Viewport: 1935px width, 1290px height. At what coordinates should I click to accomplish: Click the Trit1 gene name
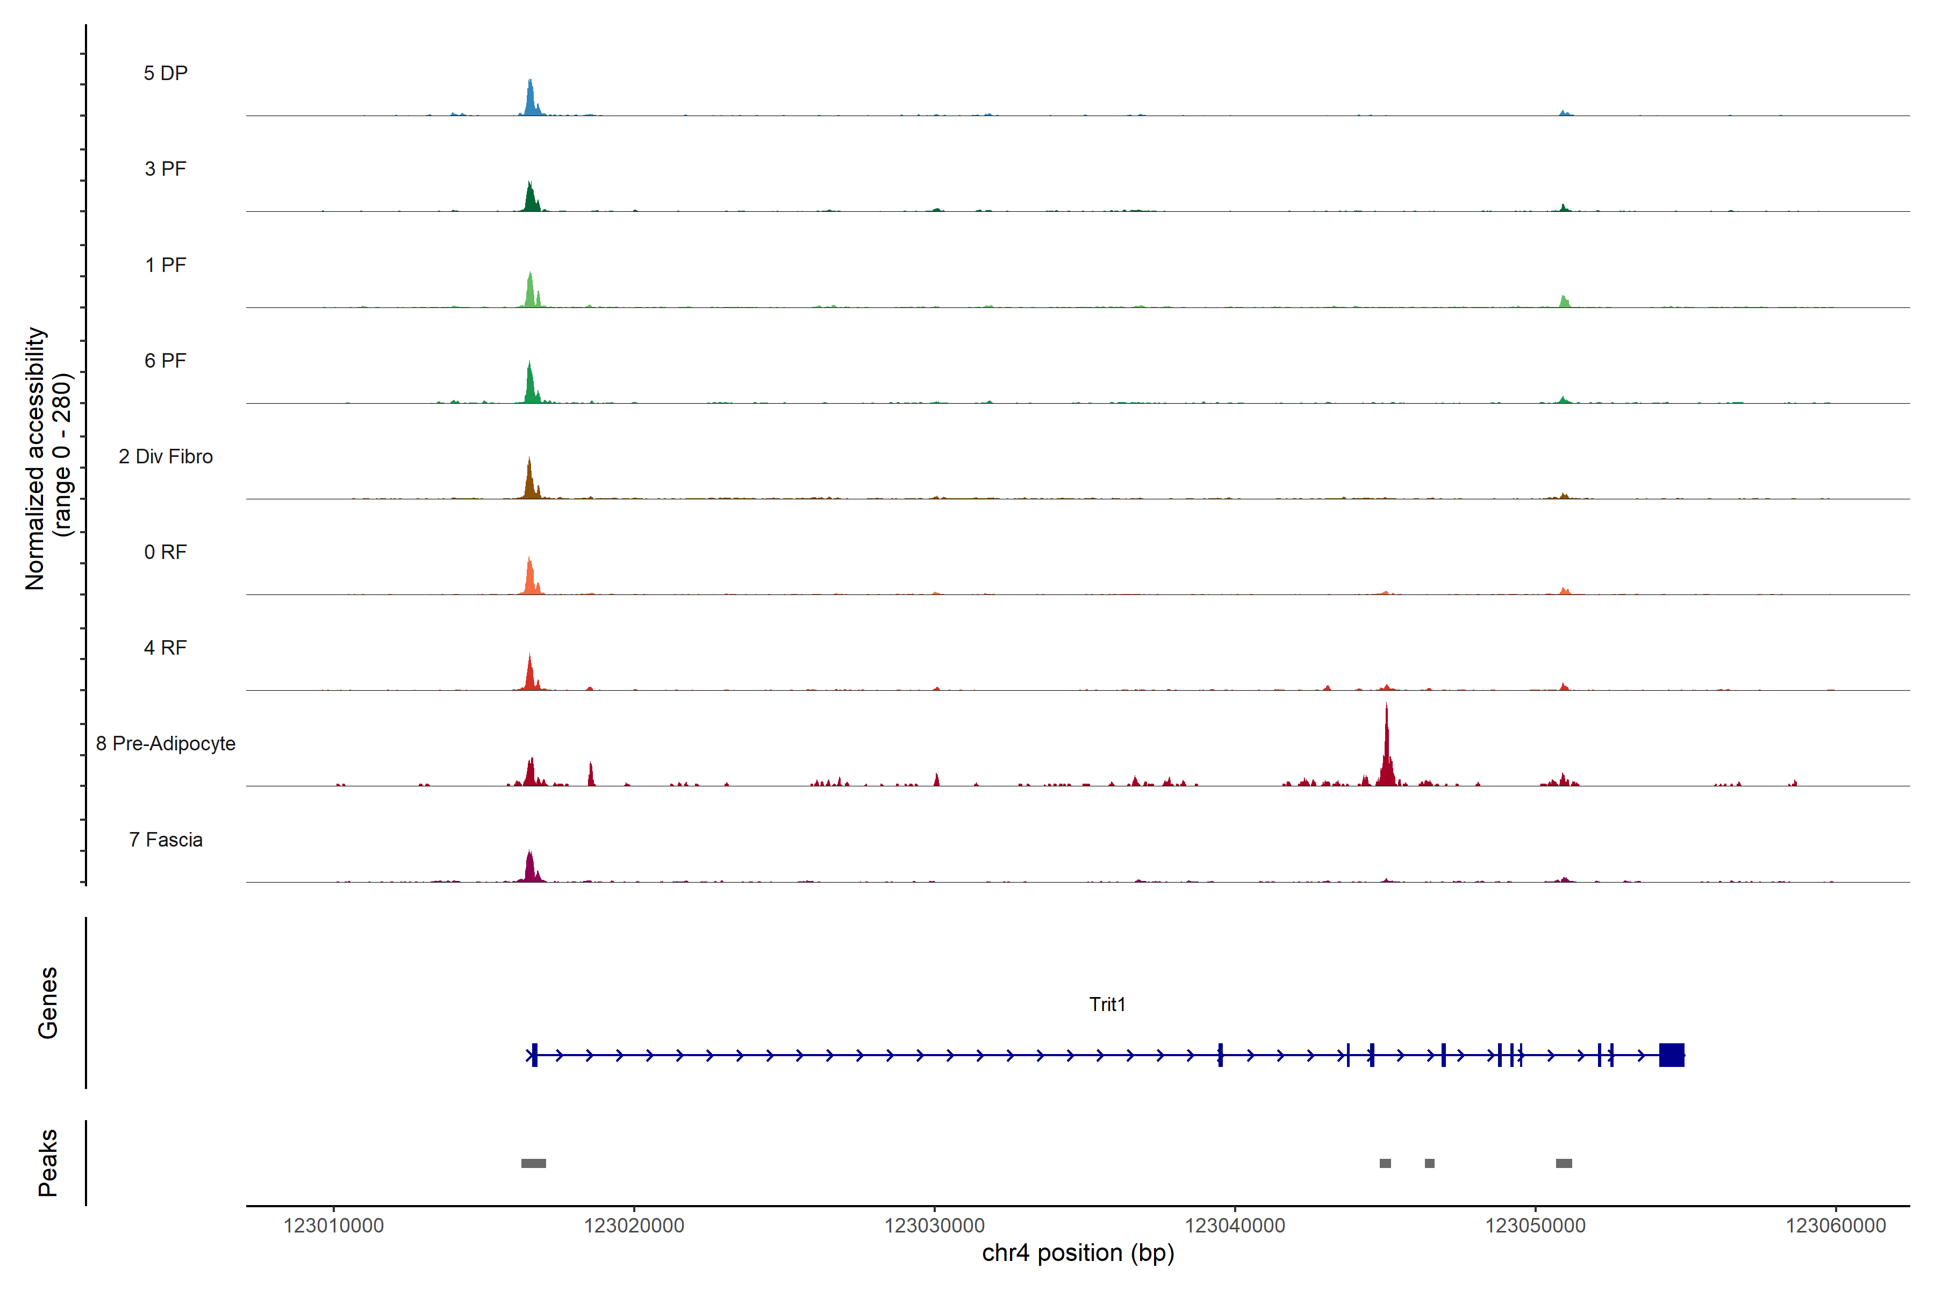coord(1107,1005)
